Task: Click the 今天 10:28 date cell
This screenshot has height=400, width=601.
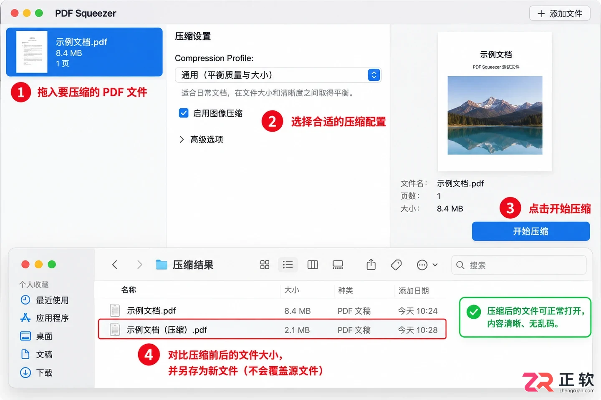Action: point(418,330)
